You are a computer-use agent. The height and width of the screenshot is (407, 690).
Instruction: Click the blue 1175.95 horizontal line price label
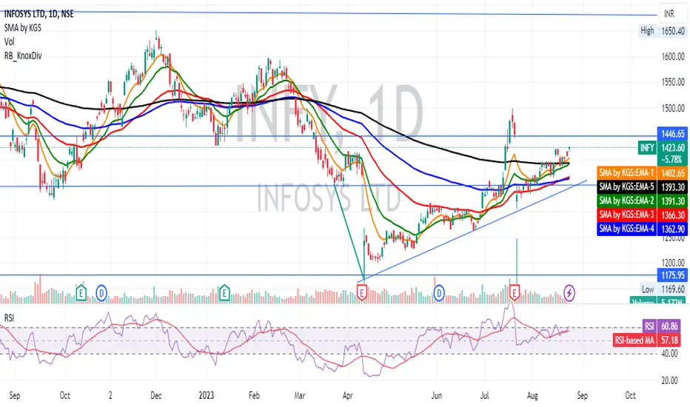[672, 275]
